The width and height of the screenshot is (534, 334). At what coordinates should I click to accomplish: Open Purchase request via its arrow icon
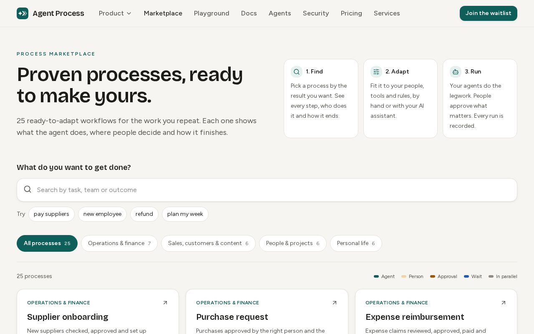(335, 303)
